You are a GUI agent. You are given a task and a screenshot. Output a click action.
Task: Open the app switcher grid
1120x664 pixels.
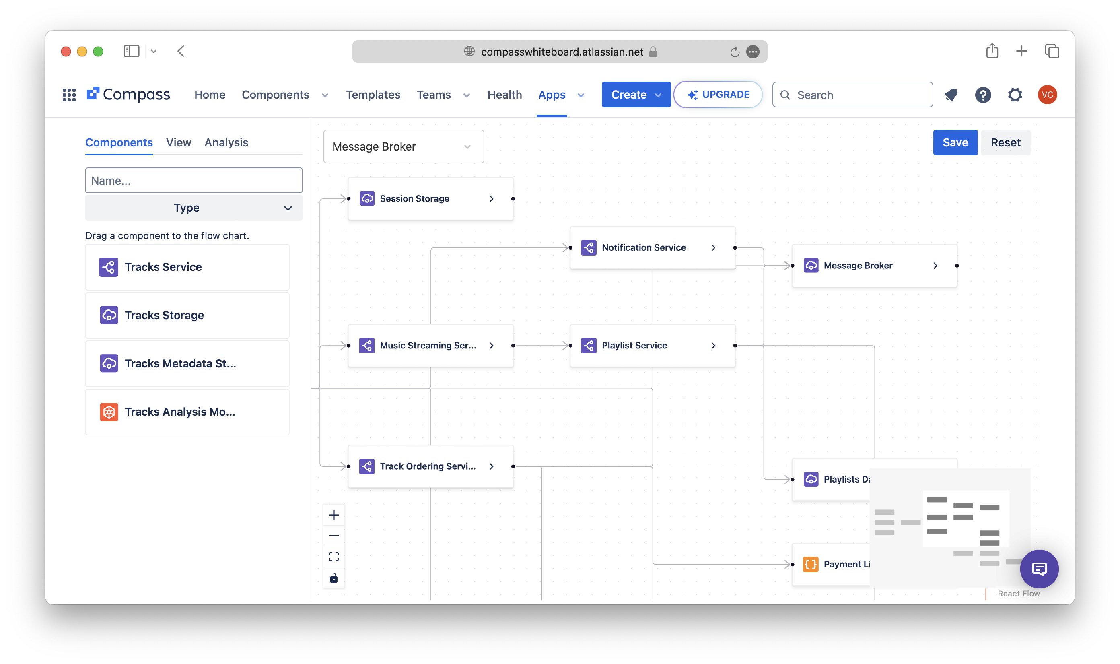[x=69, y=95]
